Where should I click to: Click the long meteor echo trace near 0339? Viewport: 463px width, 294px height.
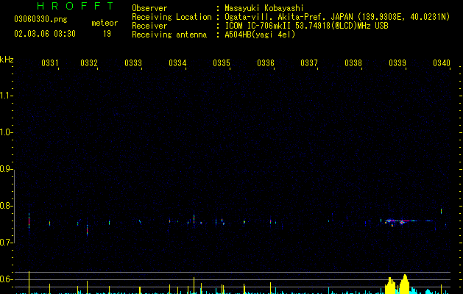[409, 221]
